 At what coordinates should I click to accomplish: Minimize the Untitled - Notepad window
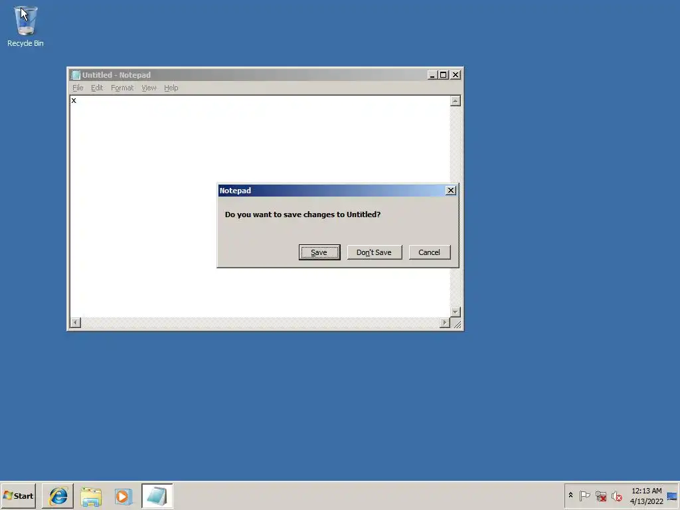click(432, 75)
